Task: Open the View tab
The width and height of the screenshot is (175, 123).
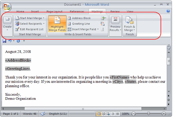Action: click(130, 12)
